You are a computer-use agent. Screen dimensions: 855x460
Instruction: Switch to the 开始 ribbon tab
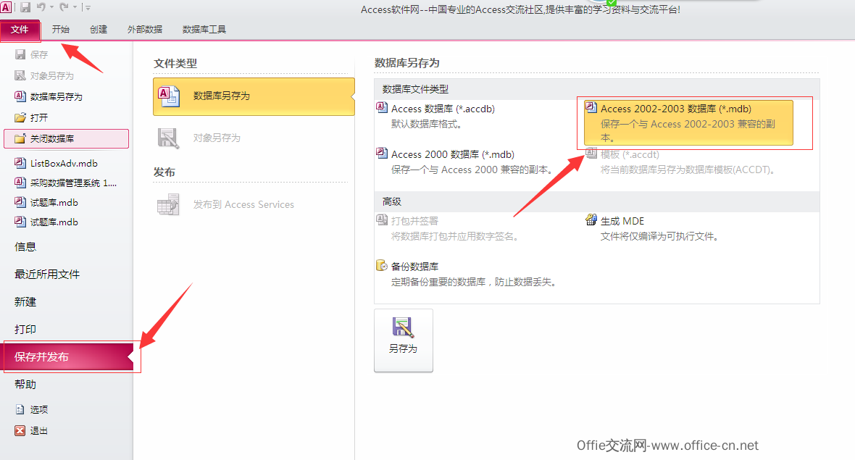pos(61,30)
